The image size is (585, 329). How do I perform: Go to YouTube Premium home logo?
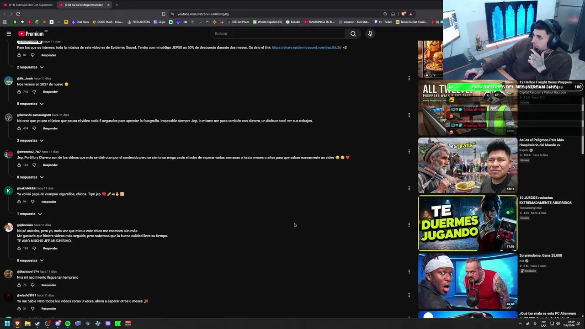31,33
